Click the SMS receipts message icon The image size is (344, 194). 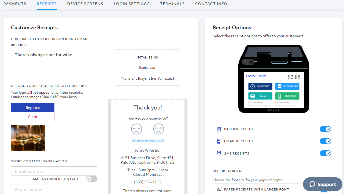(x=219, y=153)
